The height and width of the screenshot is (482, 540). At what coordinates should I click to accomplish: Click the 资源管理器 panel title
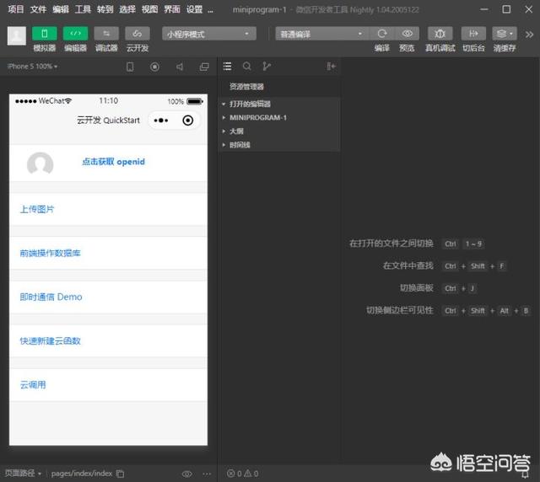pos(246,87)
